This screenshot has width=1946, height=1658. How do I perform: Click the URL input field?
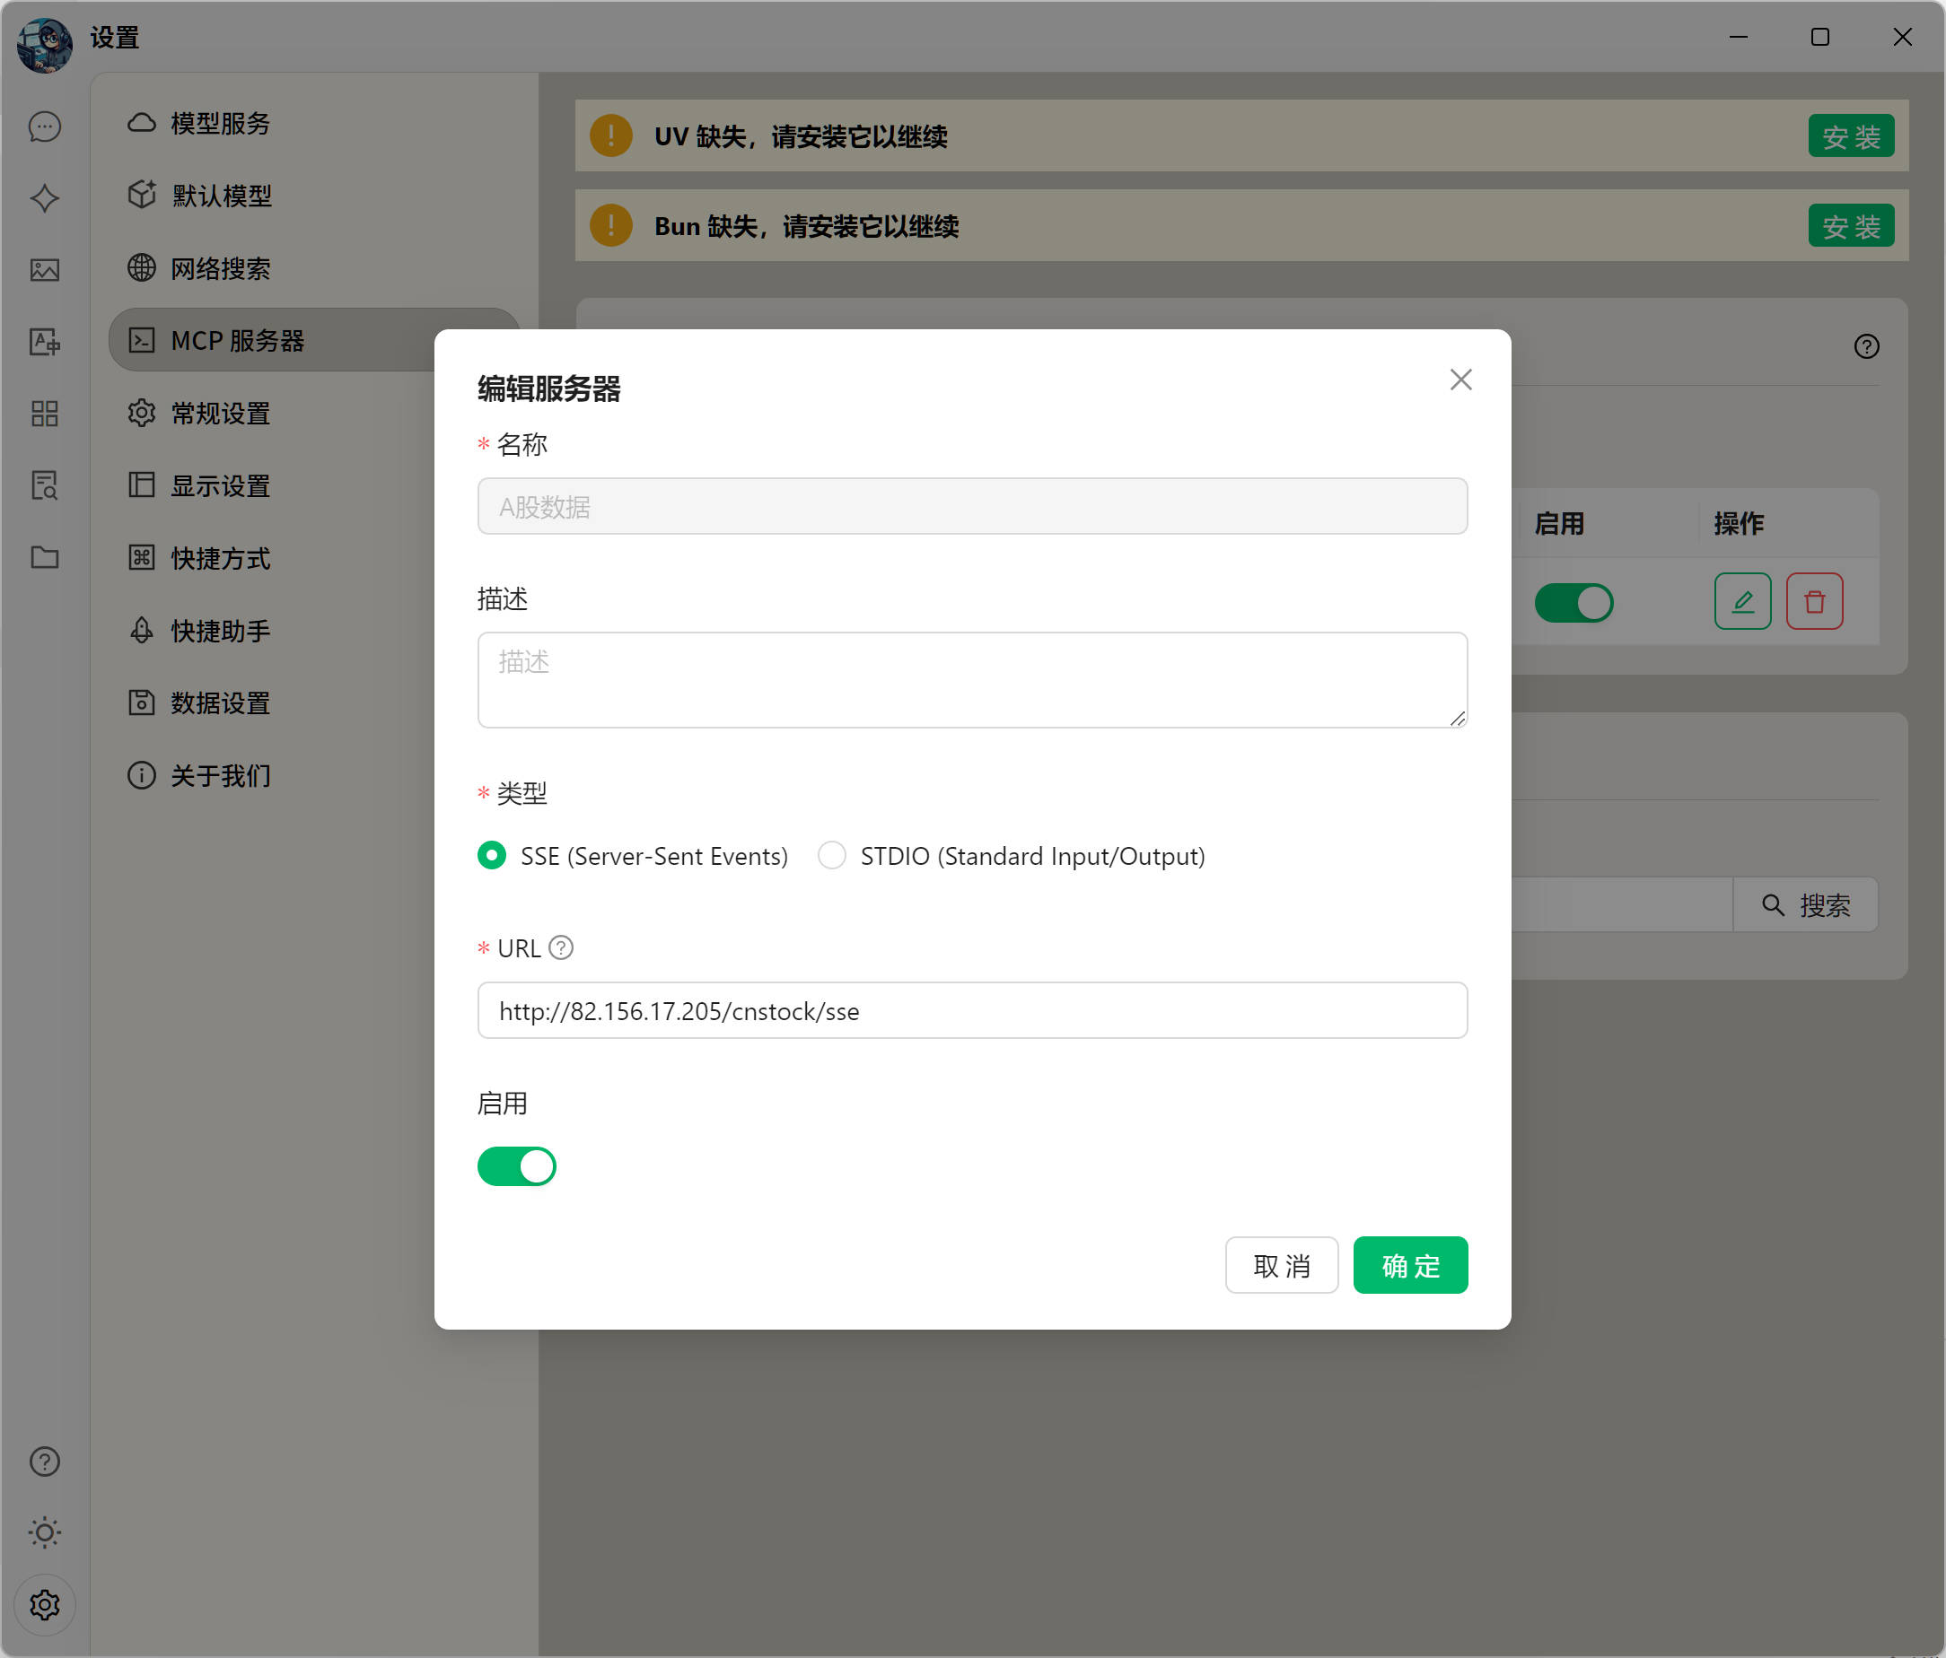971,1010
